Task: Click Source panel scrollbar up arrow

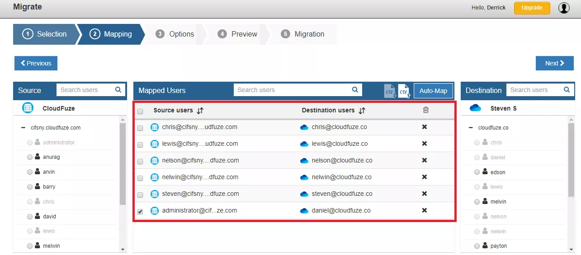Action: (x=123, y=120)
